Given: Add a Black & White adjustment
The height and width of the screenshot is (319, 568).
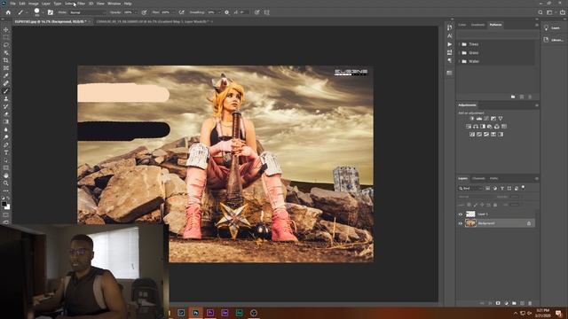Looking at the screenshot, I should pos(483,127).
